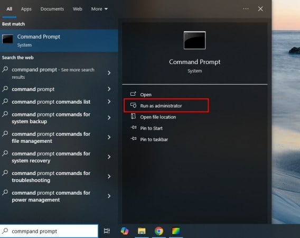The image size is (300, 238).
Task: Click the Command Prompt icon in best match
Action: pyautogui.click(x=7, y=39)
